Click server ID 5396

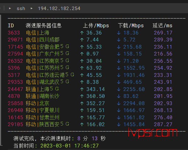tap(14, 68)
